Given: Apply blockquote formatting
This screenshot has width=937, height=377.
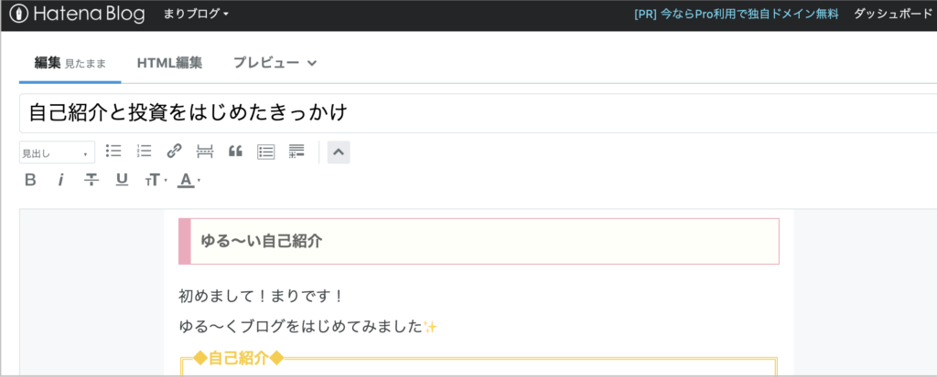Looking at the screenshot, I should pos(235,152).
